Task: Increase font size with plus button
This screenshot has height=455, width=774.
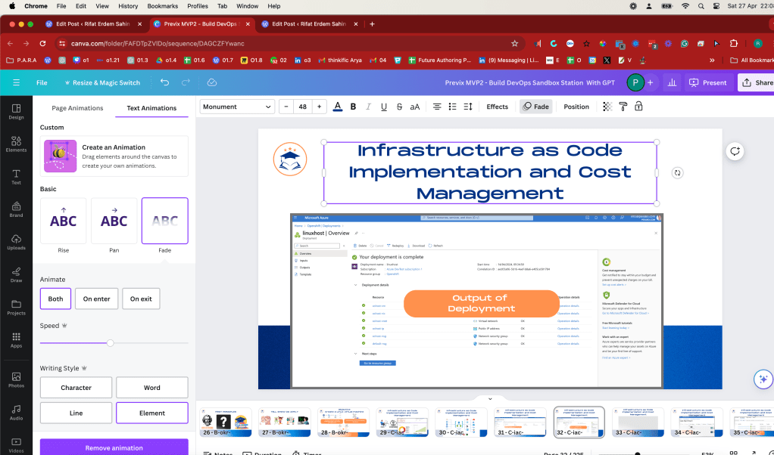Action: 320,107
